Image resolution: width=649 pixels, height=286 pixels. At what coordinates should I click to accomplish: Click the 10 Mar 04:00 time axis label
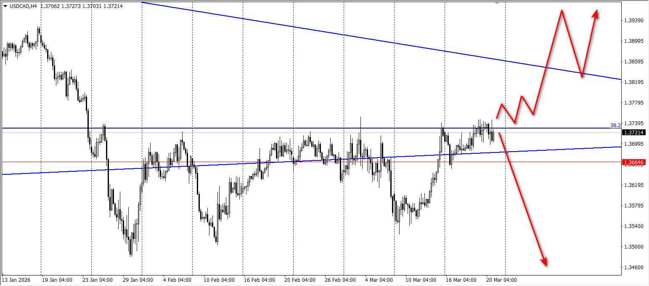pyautogui.click(x=421, y=280)
